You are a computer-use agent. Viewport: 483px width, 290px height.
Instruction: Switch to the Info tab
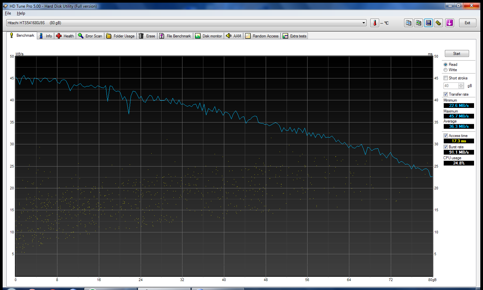[45, 36]
